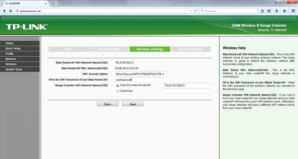The width and height of the screenshot is (298, 159).
Task: Open the Wireless sidebar menu
Action: pos(20,64)
